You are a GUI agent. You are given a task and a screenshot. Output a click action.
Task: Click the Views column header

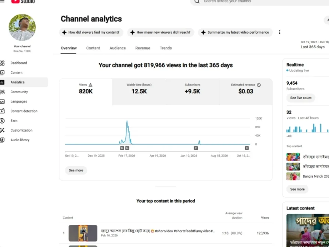tap(265, 218)
